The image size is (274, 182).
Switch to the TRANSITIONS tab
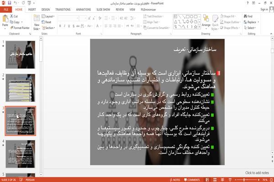click(63, 10)
